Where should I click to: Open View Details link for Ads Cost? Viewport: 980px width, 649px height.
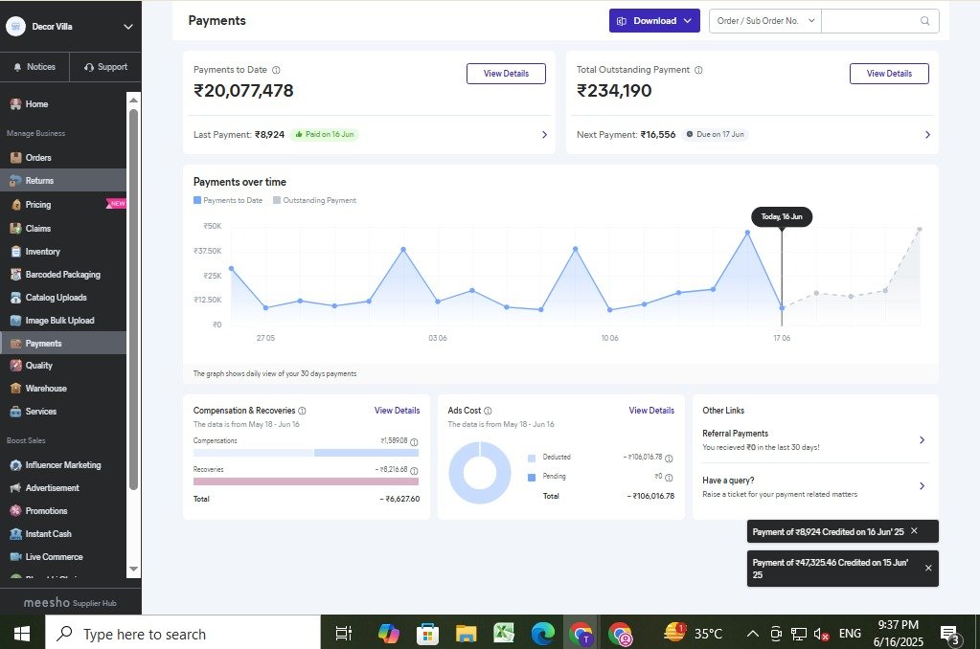651,411
